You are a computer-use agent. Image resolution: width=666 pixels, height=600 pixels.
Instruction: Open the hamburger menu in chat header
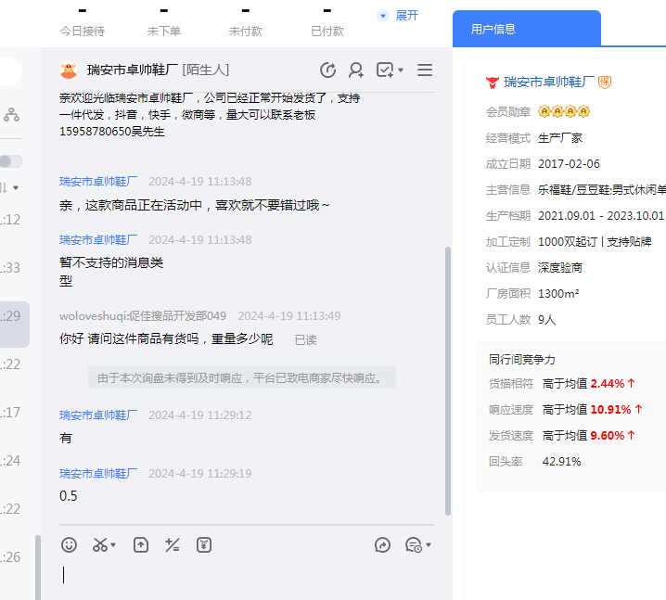pos(425,70)
